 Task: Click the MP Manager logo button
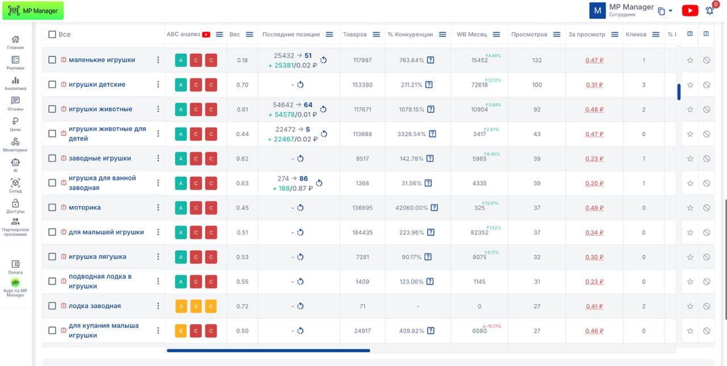tap(33, 11)
